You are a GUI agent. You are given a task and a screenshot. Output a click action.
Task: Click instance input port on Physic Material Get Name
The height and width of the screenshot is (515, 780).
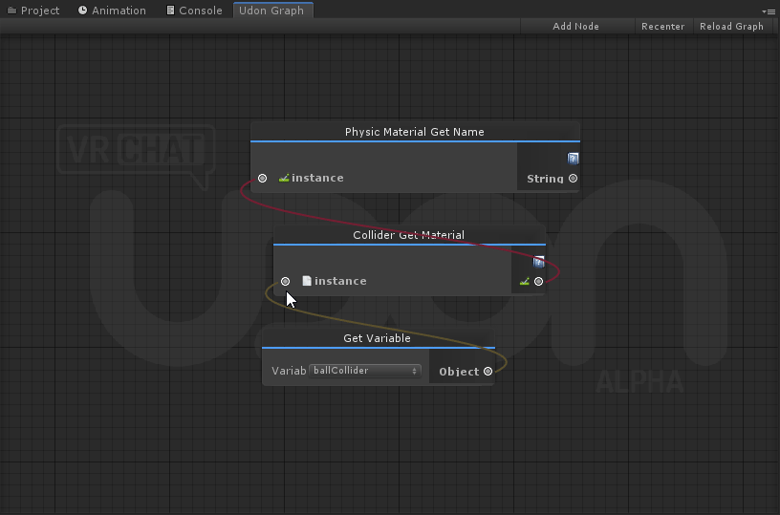click(262, 178)
